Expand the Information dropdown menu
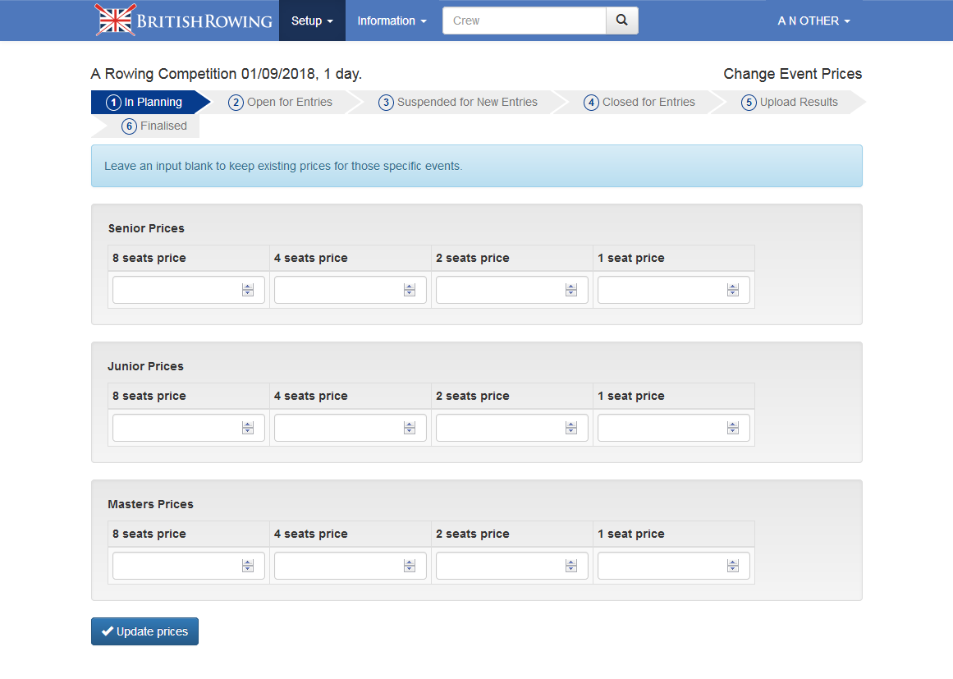Screen dimensions: 953x679 pos(392,21)
